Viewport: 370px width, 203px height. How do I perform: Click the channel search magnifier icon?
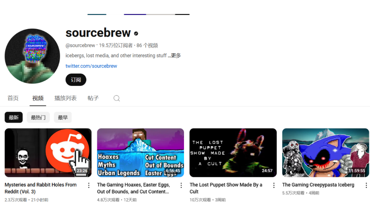tap(116, 98)
